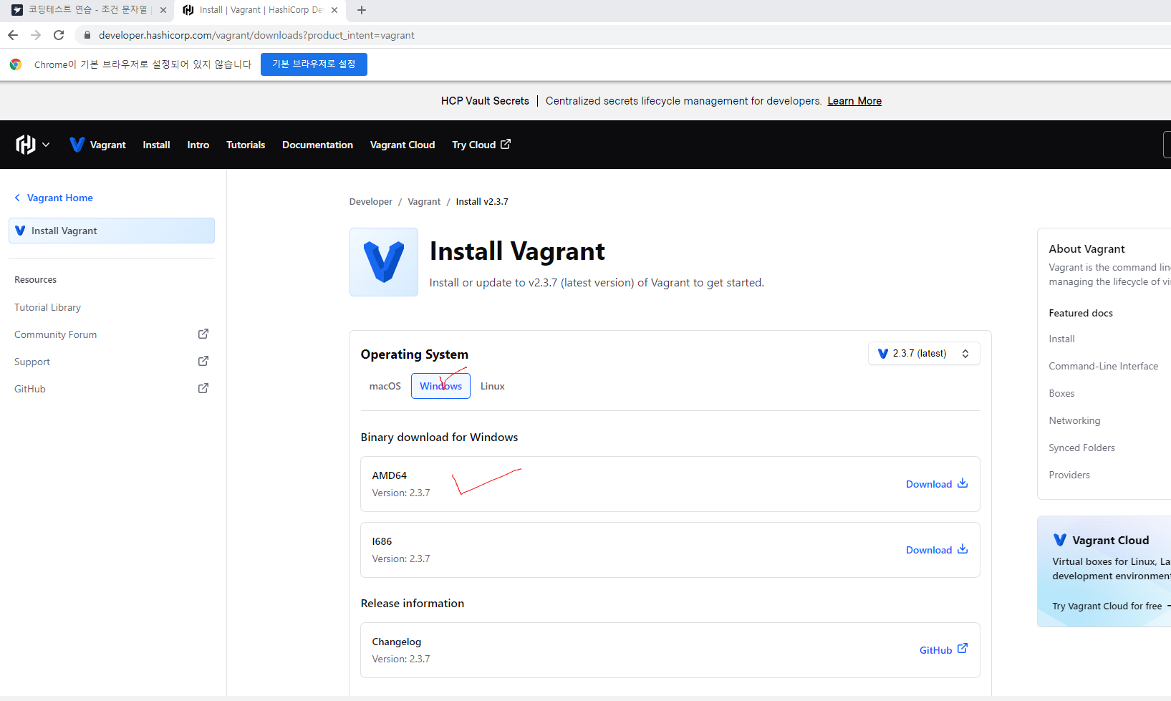
Task: Select the macOS tab
Action: coord(385,386)
